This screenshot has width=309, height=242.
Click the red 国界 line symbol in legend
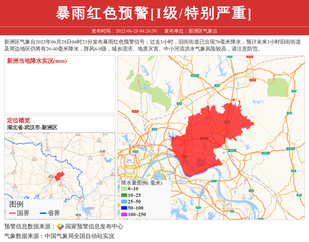[x=12, y=213]
